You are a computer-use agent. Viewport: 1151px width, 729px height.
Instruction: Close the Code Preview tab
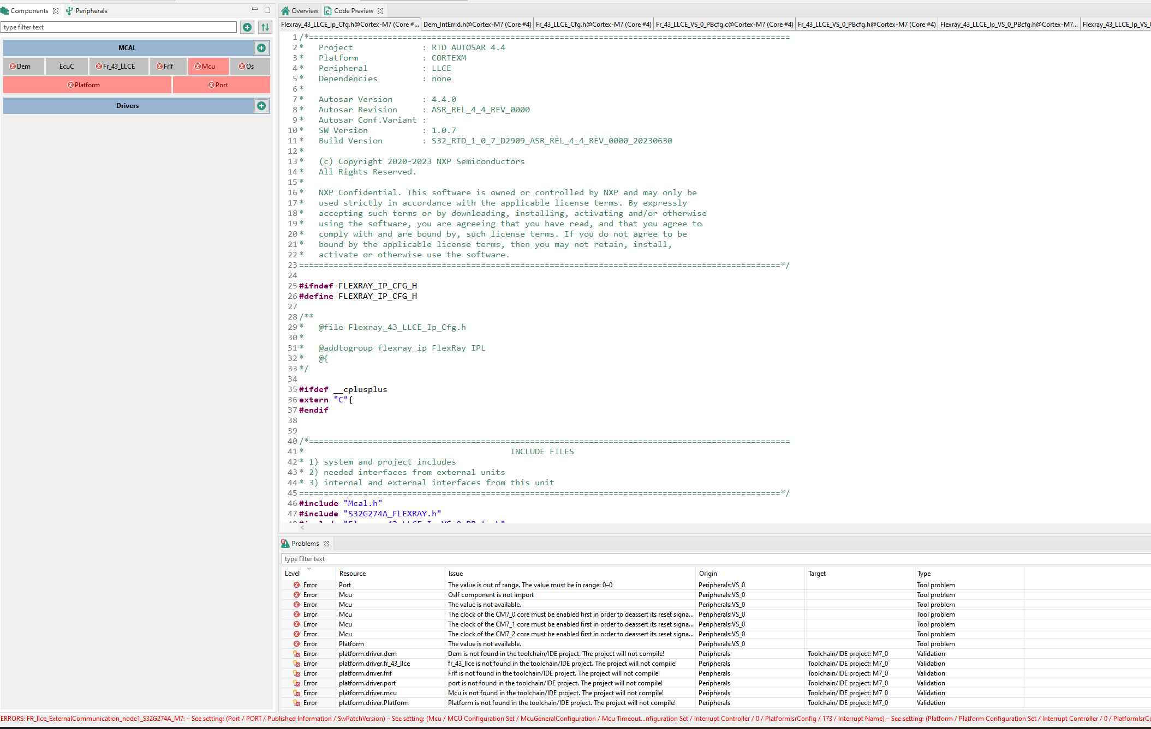click(380, 11)
